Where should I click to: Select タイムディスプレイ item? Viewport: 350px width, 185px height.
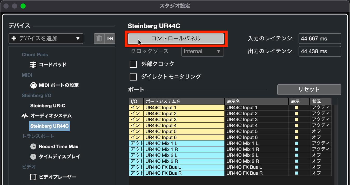pyautogui.click(x=59, y=156)
